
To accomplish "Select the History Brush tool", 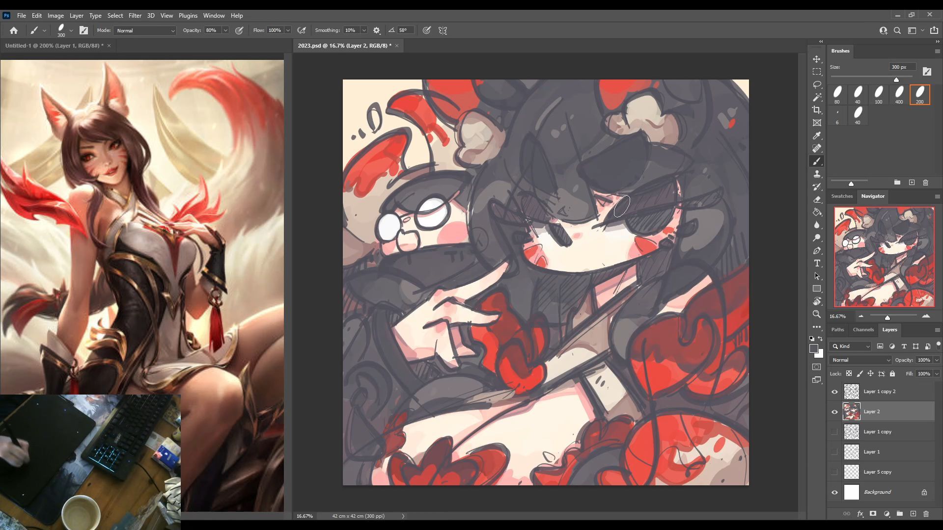I will 817,186.
